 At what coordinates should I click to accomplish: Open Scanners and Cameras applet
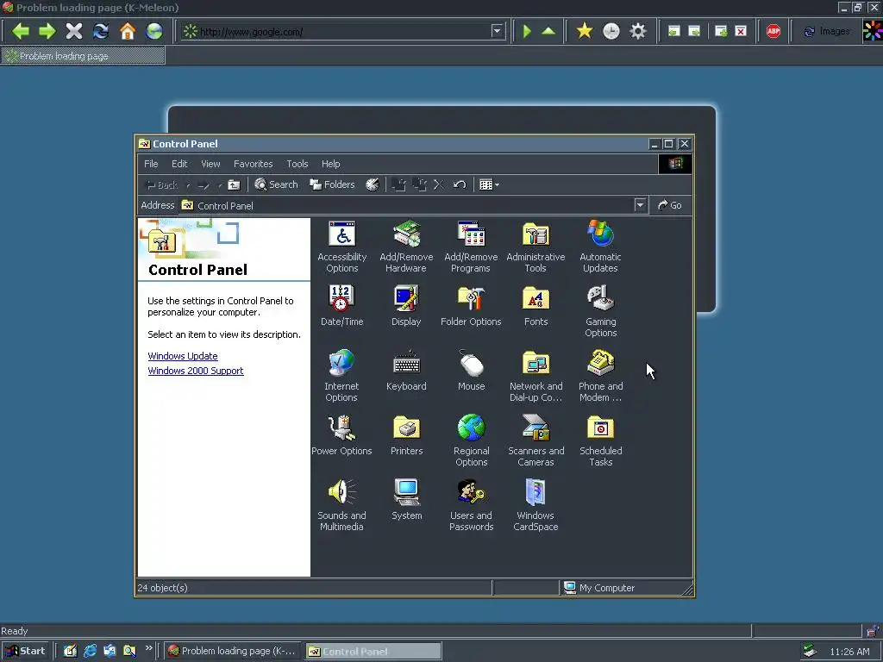[x=535, y=440]
